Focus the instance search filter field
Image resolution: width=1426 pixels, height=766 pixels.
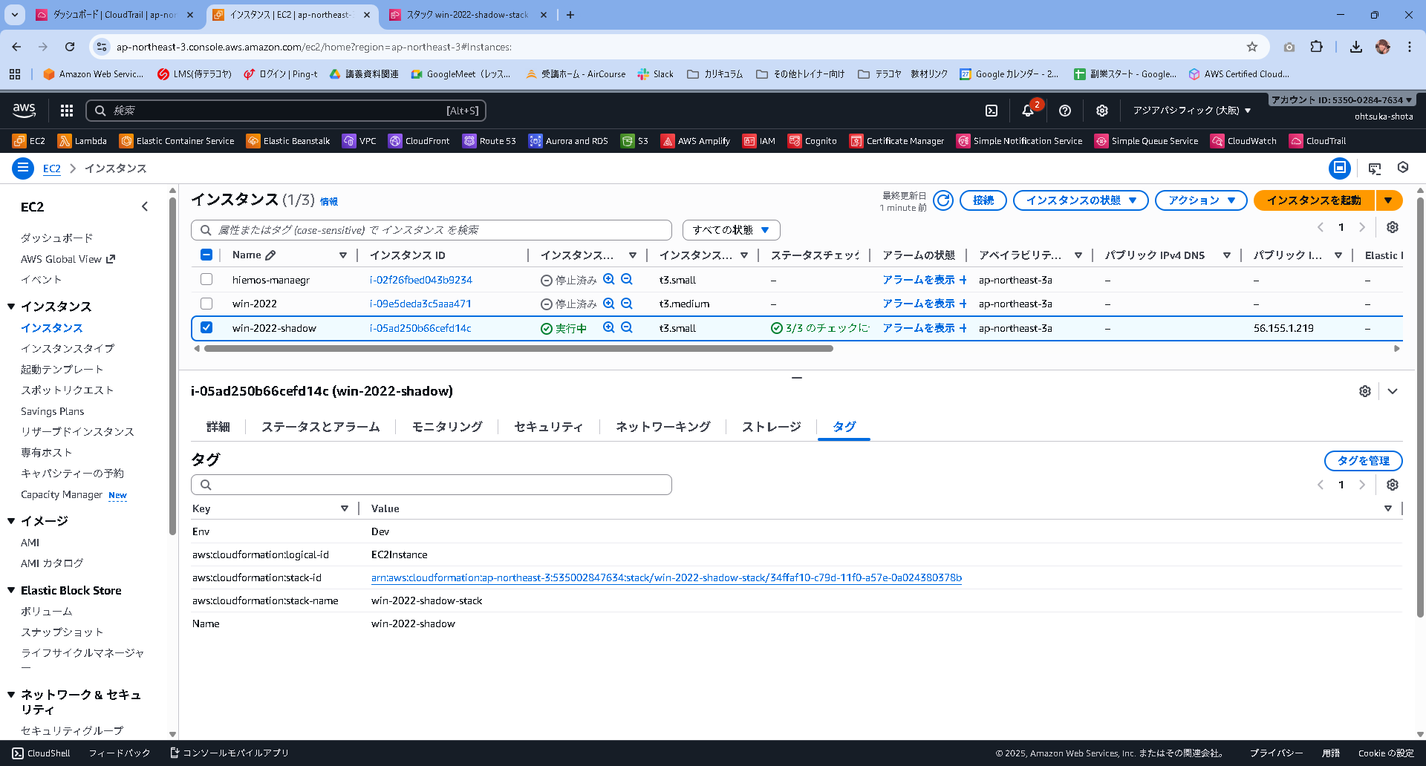pos(432,230)
